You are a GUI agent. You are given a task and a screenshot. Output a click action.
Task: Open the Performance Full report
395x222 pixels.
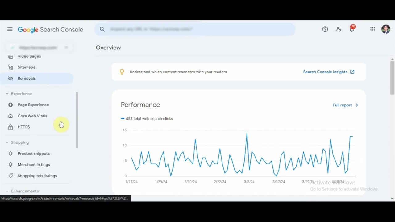pyautogui.click(x=345, y=105)
